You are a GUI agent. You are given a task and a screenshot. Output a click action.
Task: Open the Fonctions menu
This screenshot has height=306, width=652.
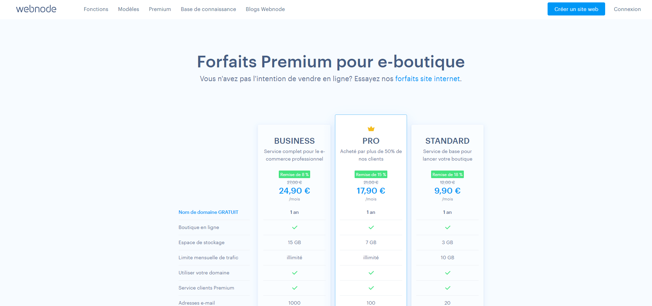click(x=96, y=9)
